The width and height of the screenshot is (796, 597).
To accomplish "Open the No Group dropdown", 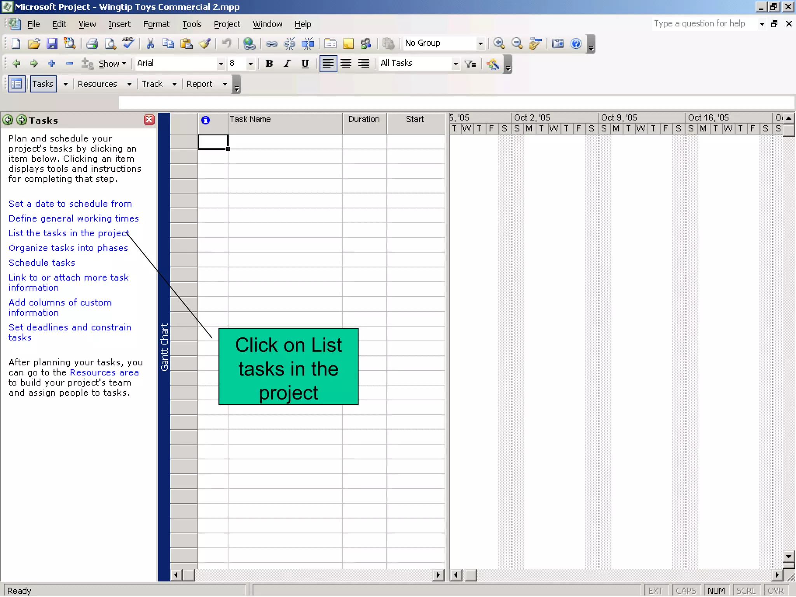I will click(x=480, y=44).
